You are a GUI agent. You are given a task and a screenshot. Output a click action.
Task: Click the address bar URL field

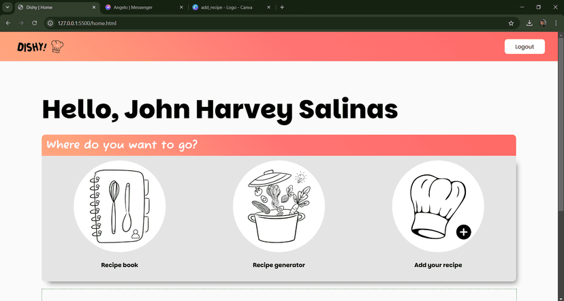pos(272,22)
